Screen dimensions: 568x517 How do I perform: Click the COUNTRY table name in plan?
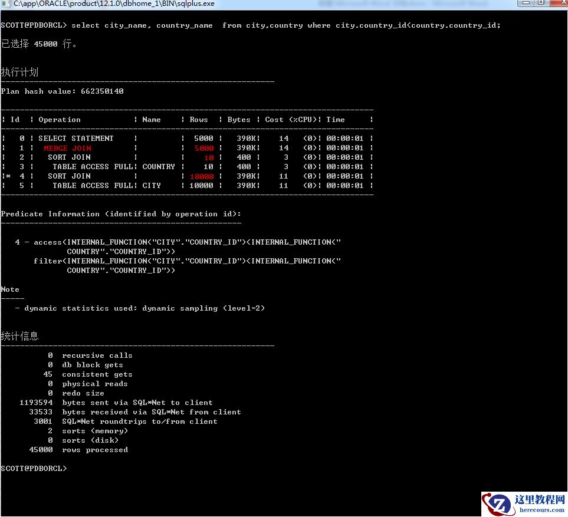coord(158,167)
